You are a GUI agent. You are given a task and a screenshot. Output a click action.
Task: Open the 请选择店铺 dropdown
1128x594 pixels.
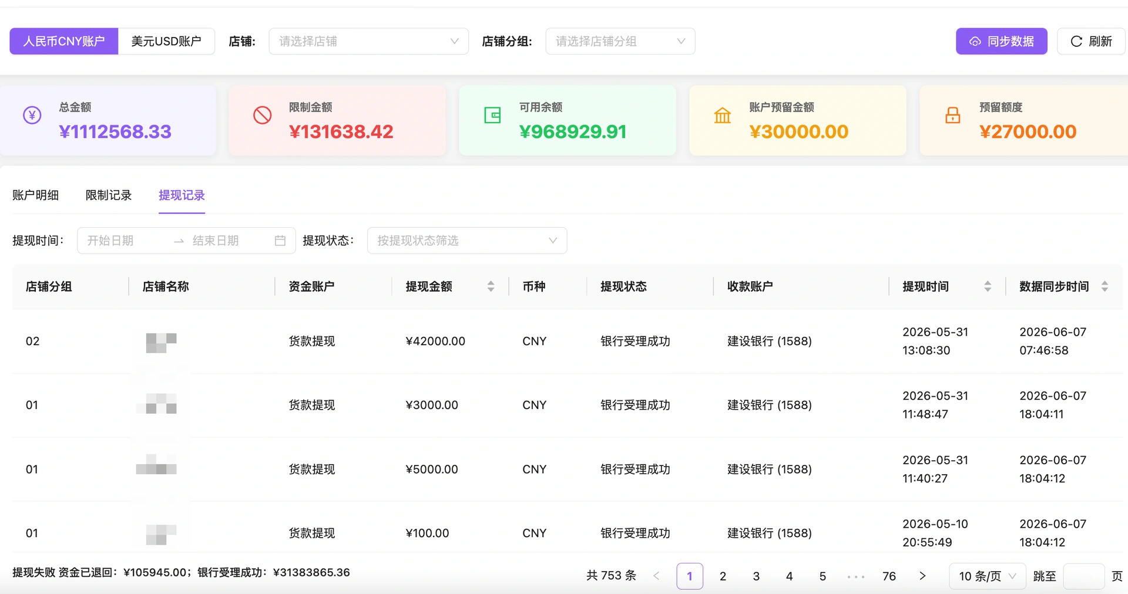click(369, 41)
